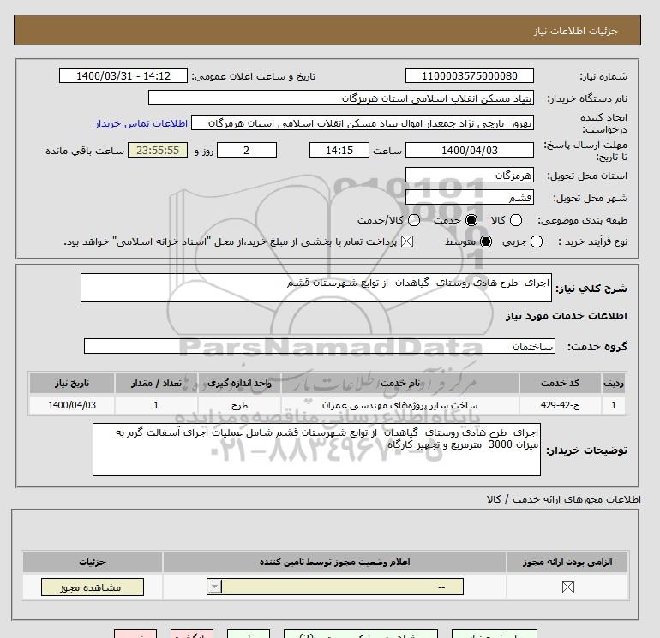Click the ساعت field showing 14:15
Image resolution: width=660 pixels, height=638 pixels.
(x=339, y=150)
